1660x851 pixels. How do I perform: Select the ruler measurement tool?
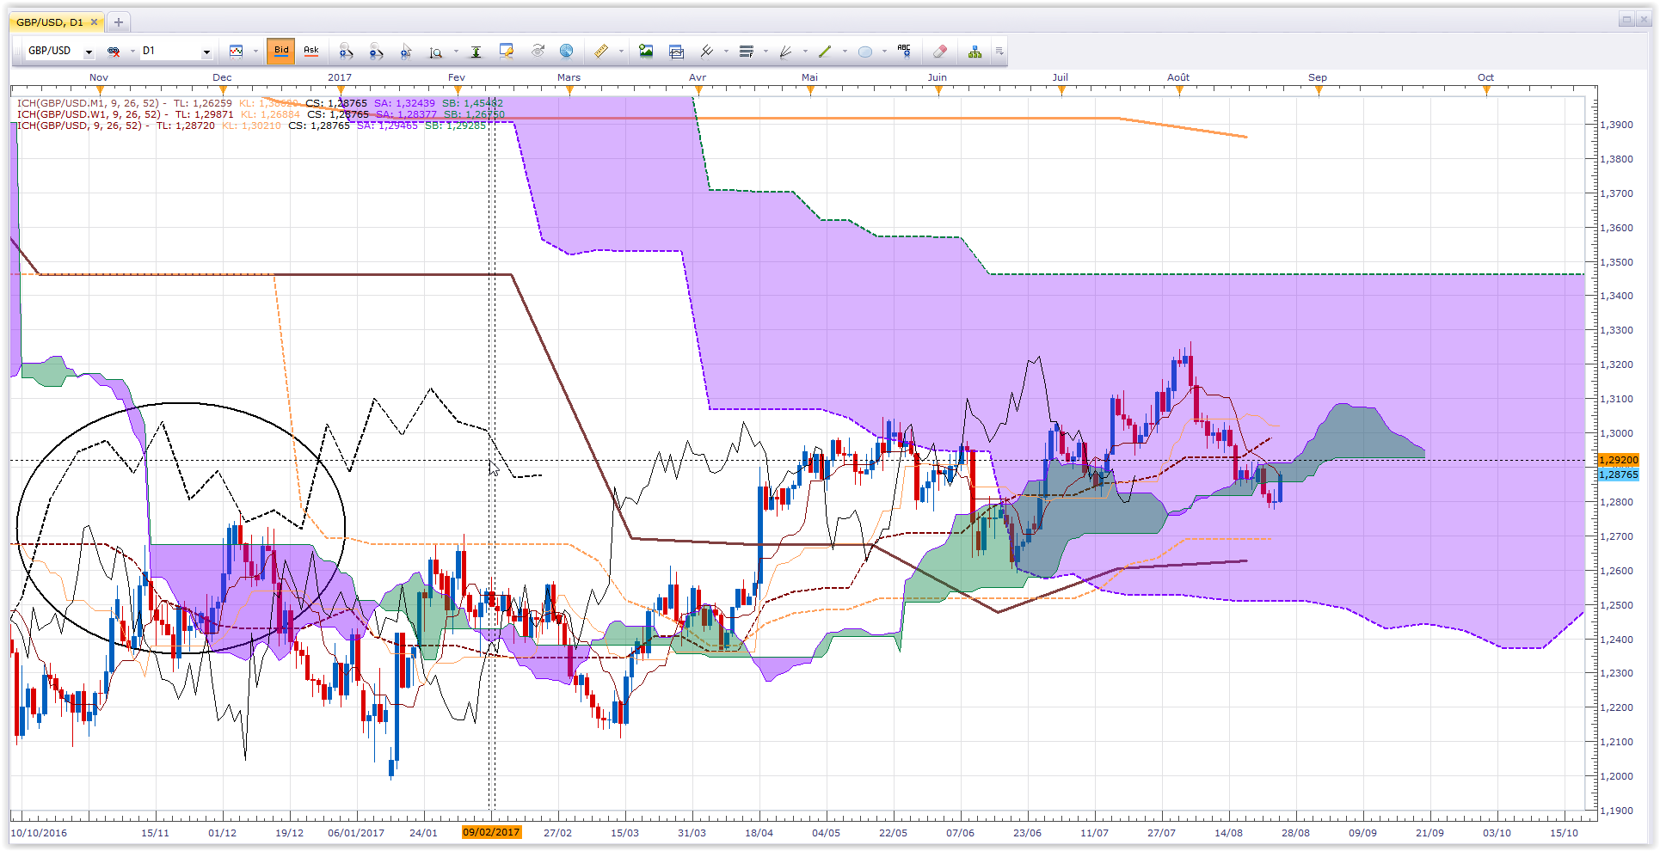pos(601,52)
